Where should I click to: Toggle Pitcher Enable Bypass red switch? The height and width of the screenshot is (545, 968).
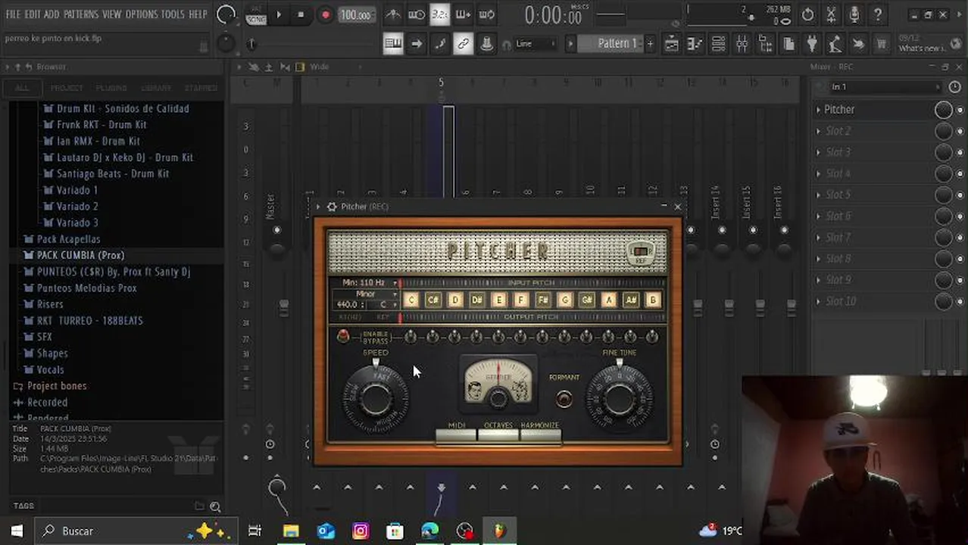(343, 336)
